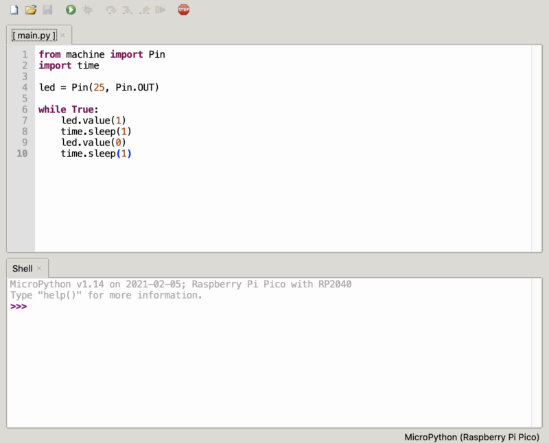Screen dimensions: 549x443
Task: Click the Step into debug icon
Action: (127, 10)
